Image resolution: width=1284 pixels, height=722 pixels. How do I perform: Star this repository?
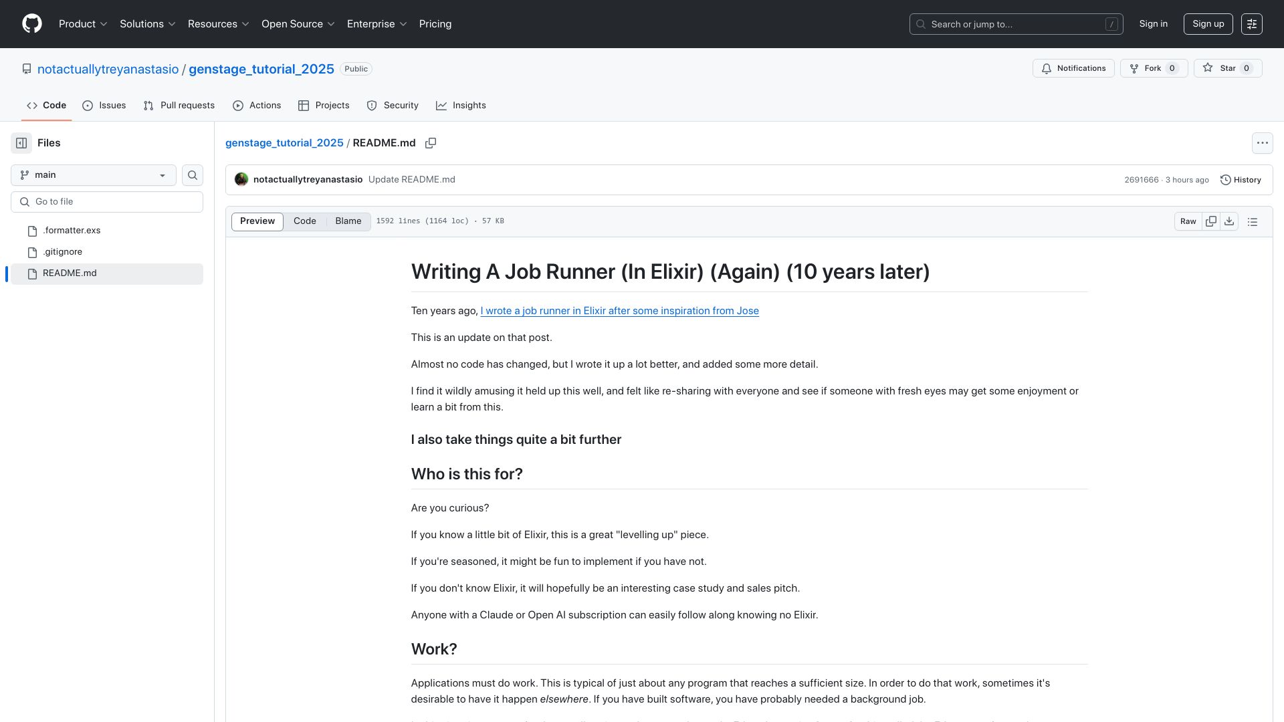pos(1228,68)
